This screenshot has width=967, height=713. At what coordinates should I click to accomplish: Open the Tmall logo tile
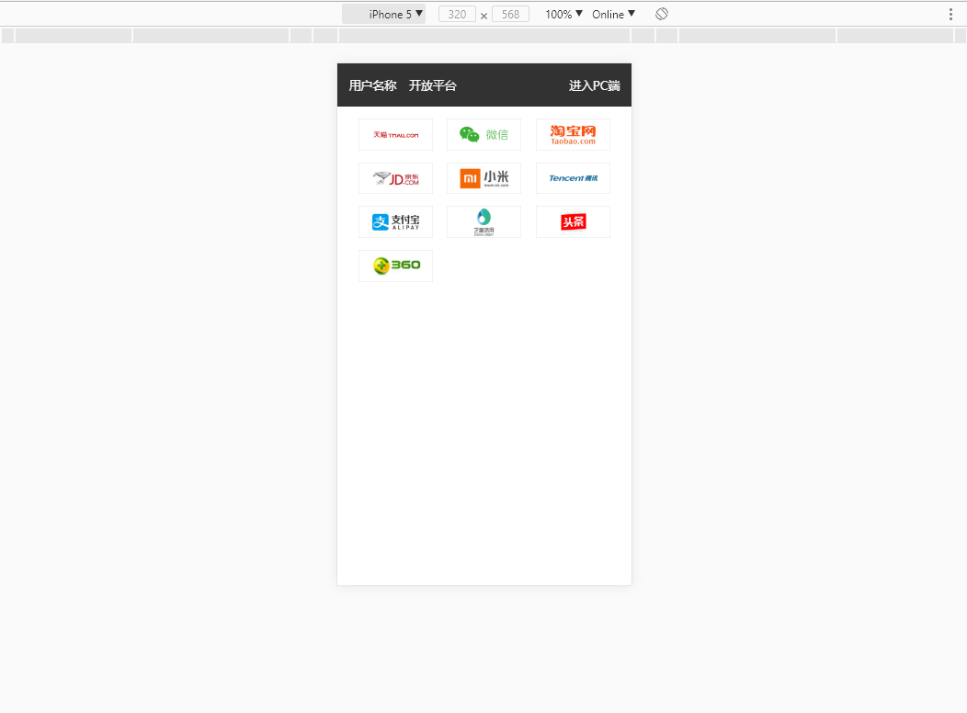(x=395, y=135)
